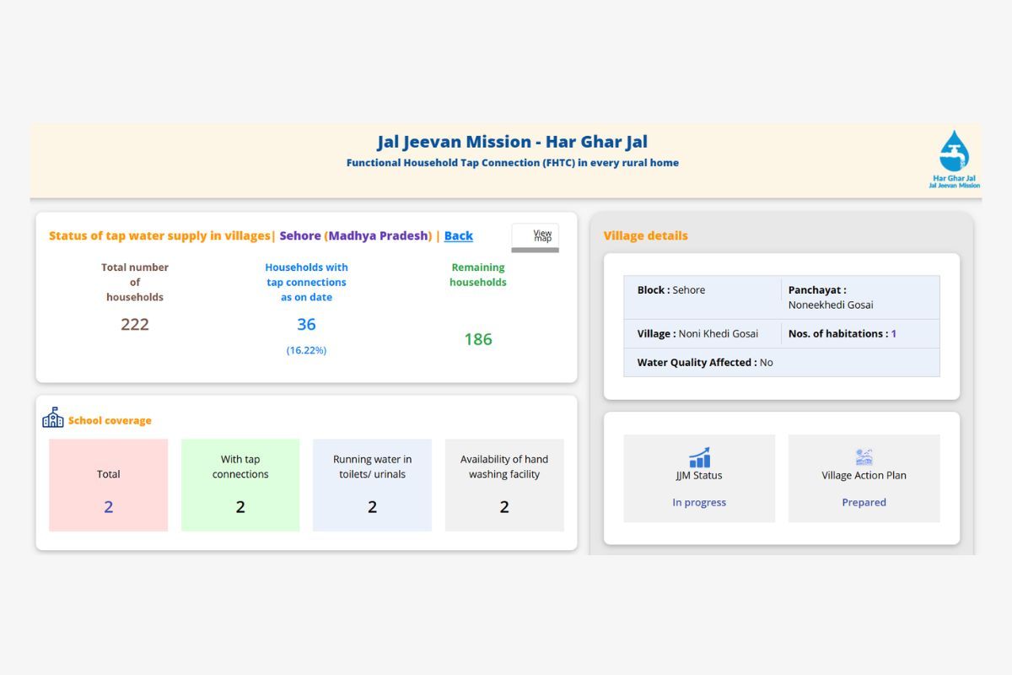Select the Total schools card

[x=108, y=484]
